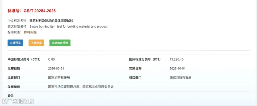
Task: Click the 大数跨境 watermark logo icon
Action: click(7, 101)
